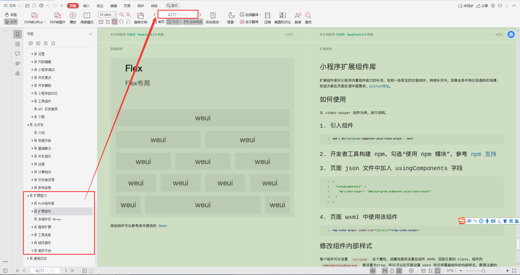Open the PDF转Office converter
The width and height of the screenshot is (520, 275).
tap(35, 18)
